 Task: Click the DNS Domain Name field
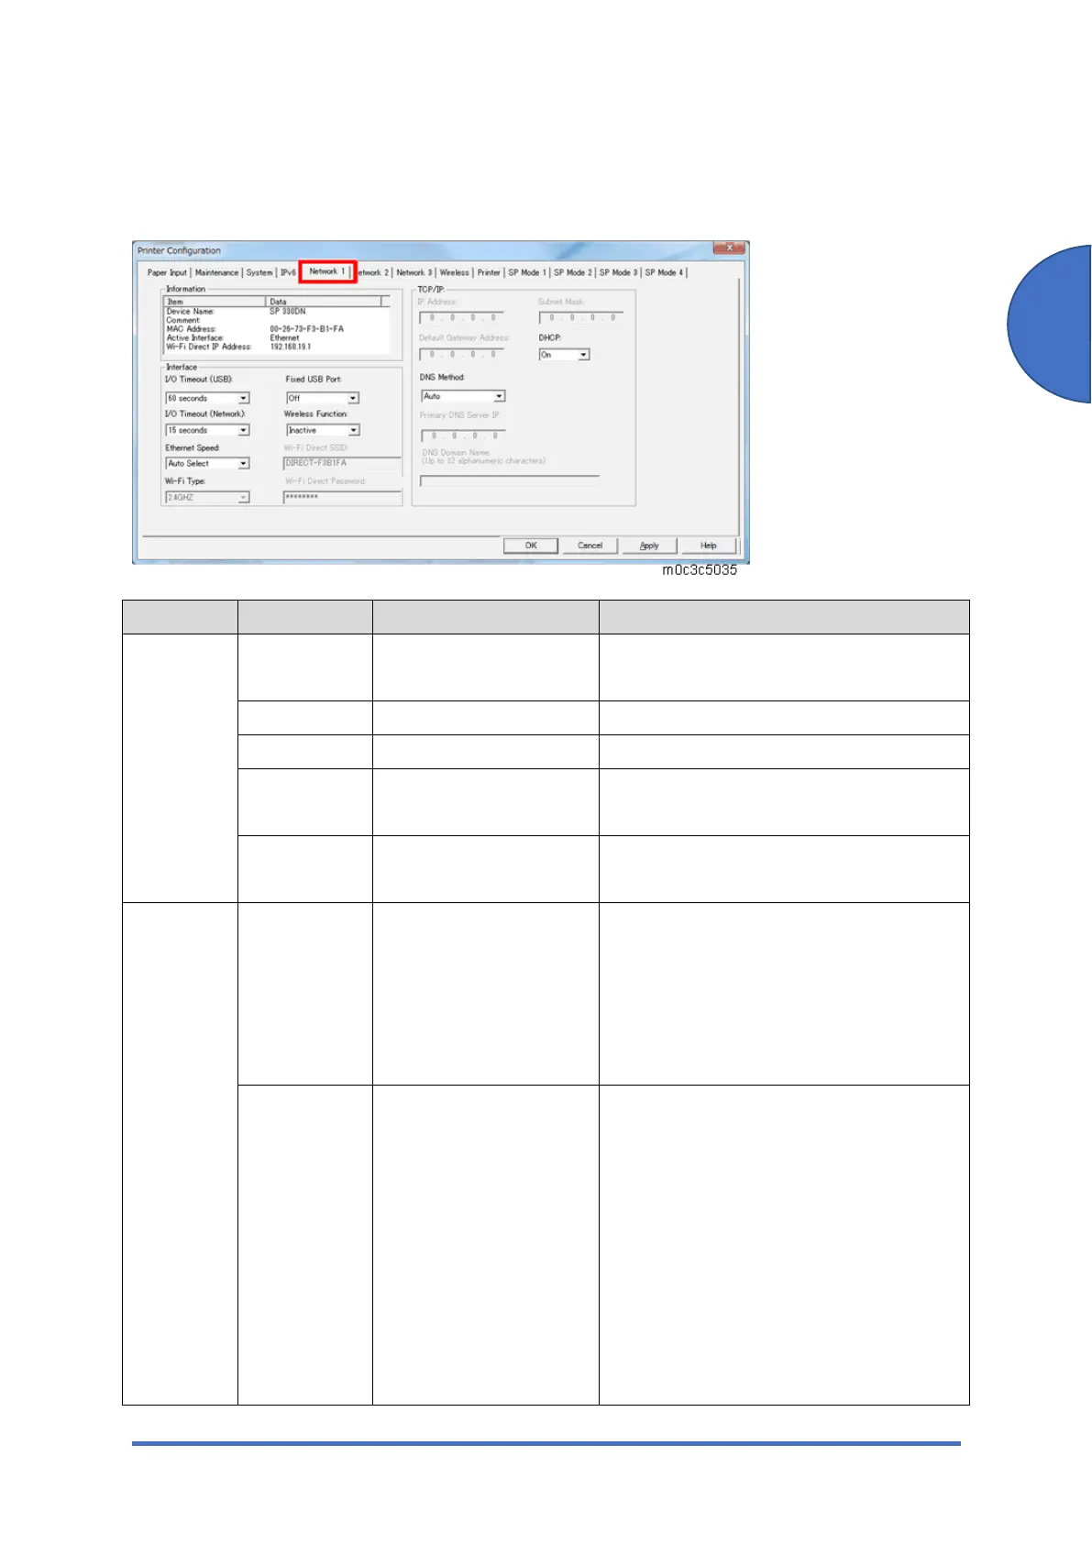pyautogui.click(x=510, y=480)
